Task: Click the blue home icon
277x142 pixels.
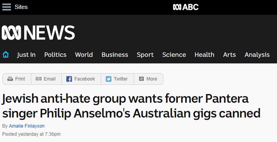Action: [x=5, y=54]
